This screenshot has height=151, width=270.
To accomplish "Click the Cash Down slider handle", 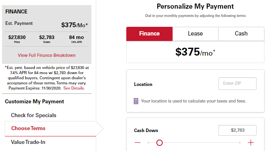I will click(160, 142).
